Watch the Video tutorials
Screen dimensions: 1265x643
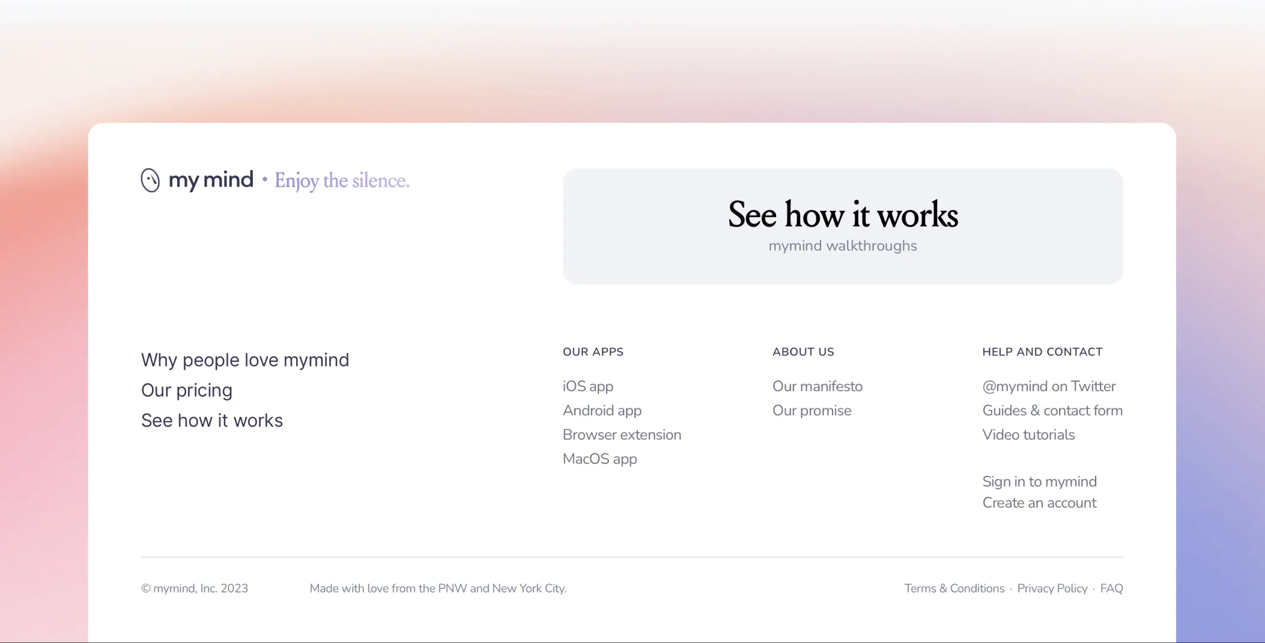(1028, 434)
